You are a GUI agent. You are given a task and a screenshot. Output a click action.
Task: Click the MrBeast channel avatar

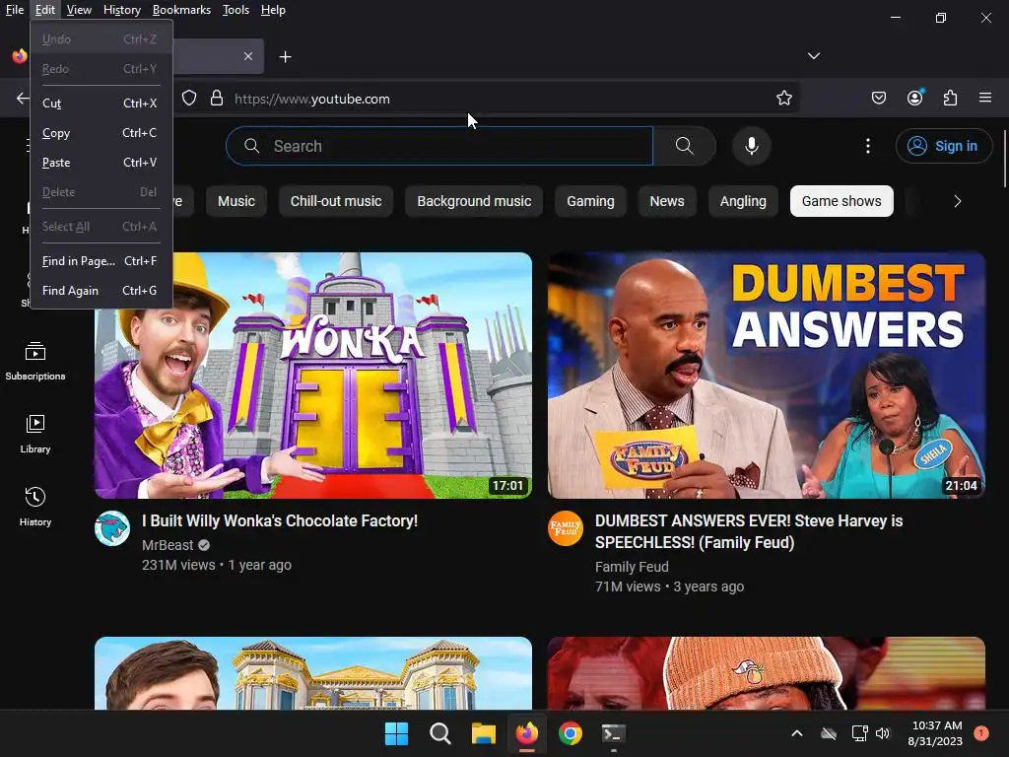(x=112, y=528)
